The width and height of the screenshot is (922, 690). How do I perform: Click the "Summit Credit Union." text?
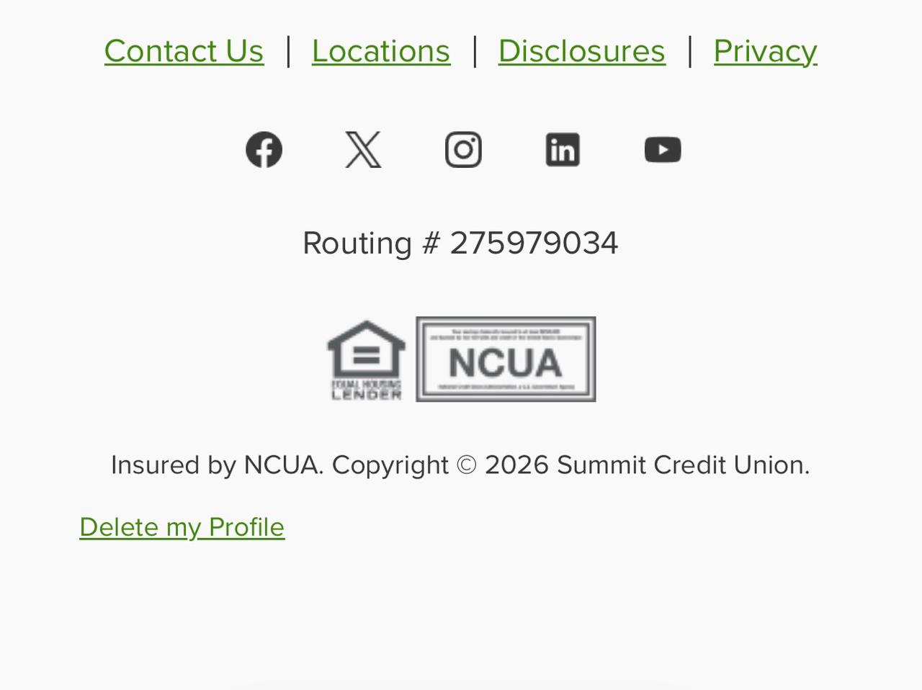click(683, 465)
